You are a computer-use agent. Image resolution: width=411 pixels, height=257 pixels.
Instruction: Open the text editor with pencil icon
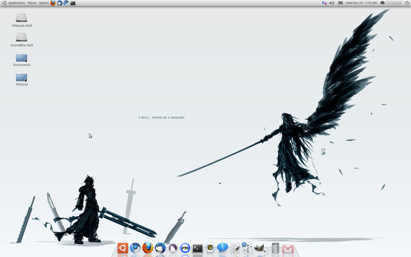[235, 248]
